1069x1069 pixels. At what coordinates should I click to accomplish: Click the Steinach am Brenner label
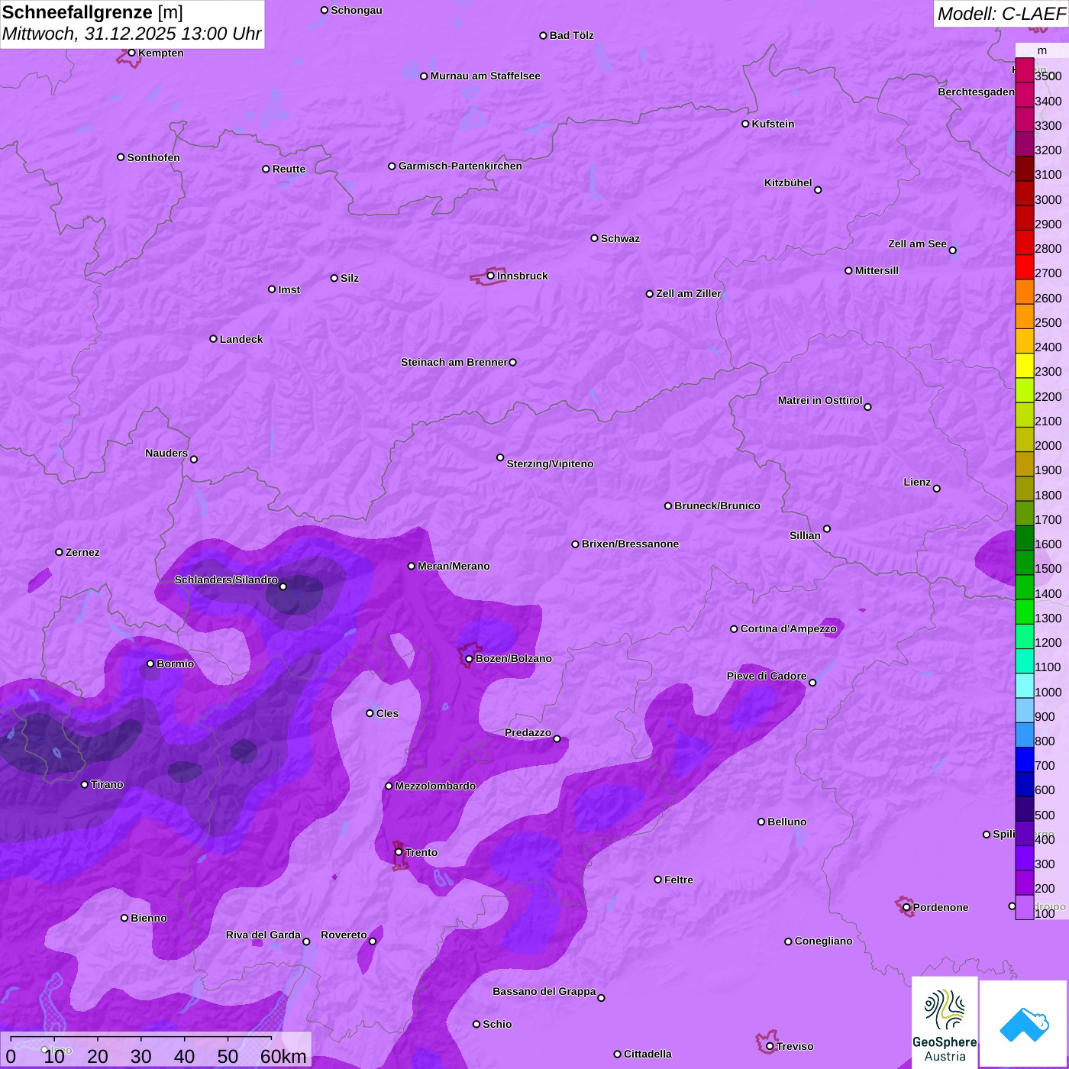coord(454,362)
